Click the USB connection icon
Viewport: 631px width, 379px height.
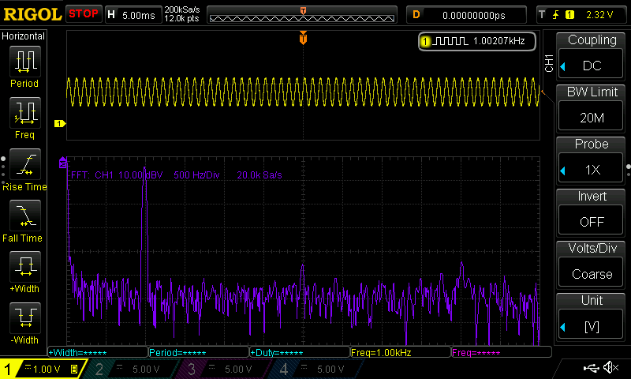590,368
